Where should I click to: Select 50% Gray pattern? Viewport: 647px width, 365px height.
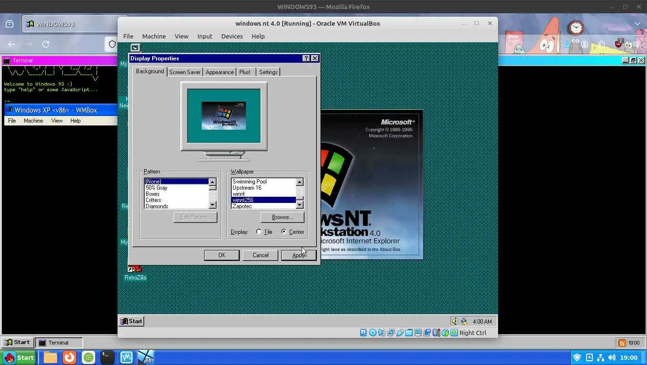[x=176, y=188]
